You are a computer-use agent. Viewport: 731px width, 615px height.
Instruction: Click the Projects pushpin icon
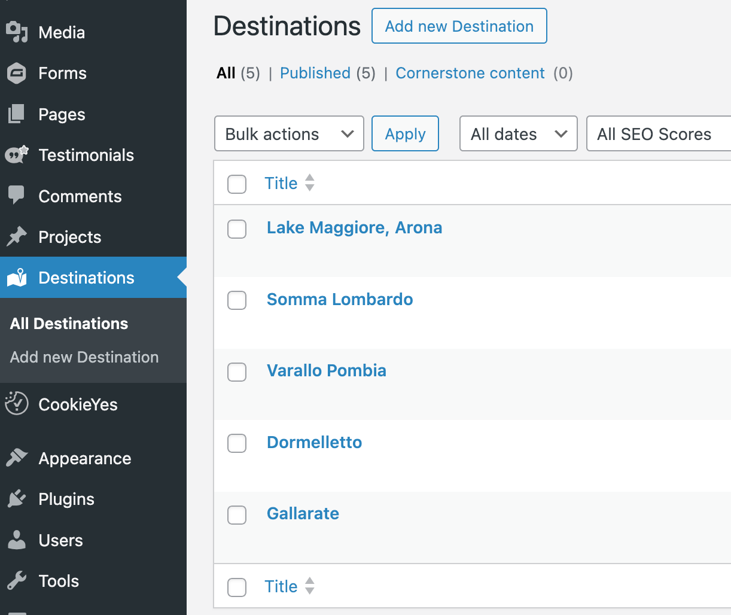17,237
